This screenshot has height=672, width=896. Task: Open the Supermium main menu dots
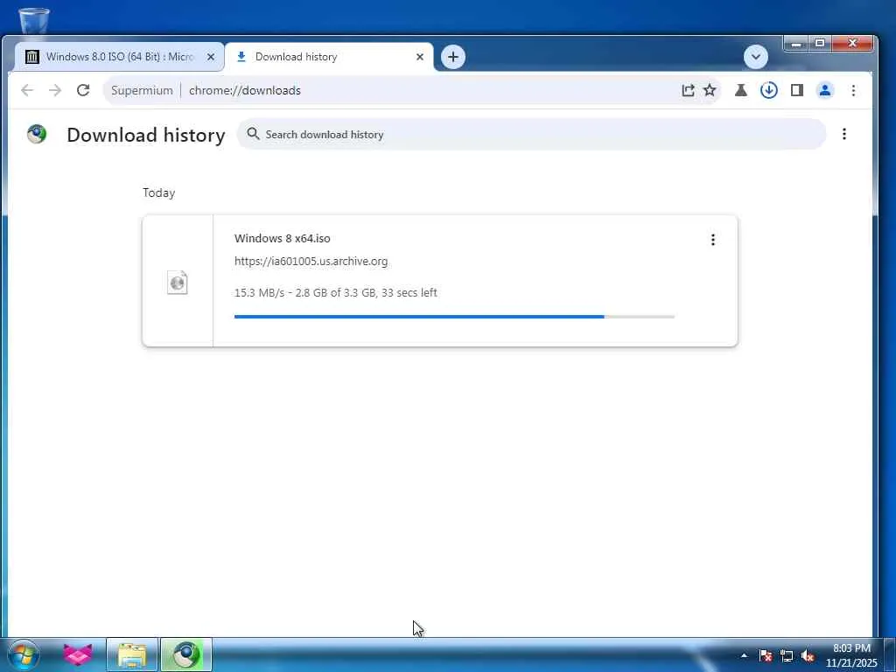[853, 90]
